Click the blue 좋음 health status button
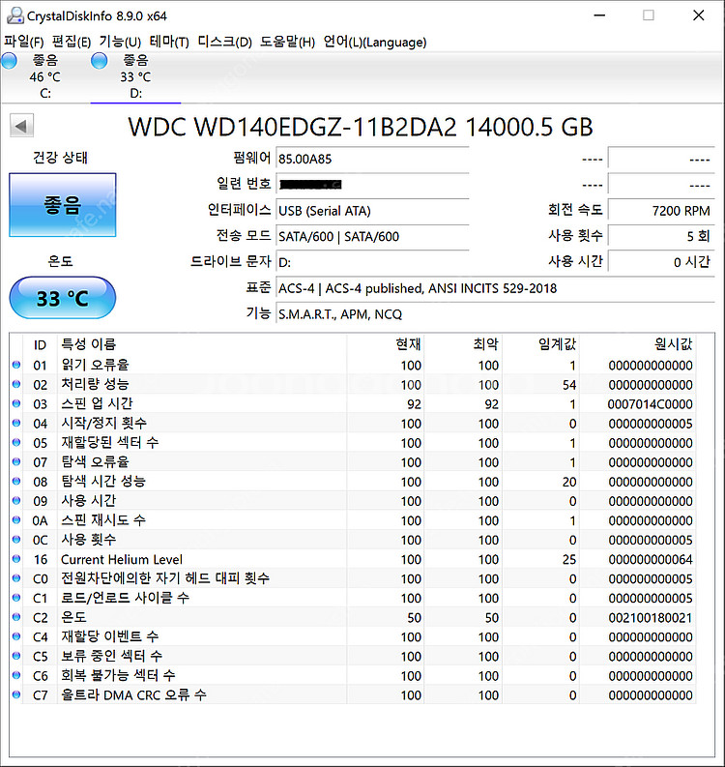 click(x=63, y=205)
